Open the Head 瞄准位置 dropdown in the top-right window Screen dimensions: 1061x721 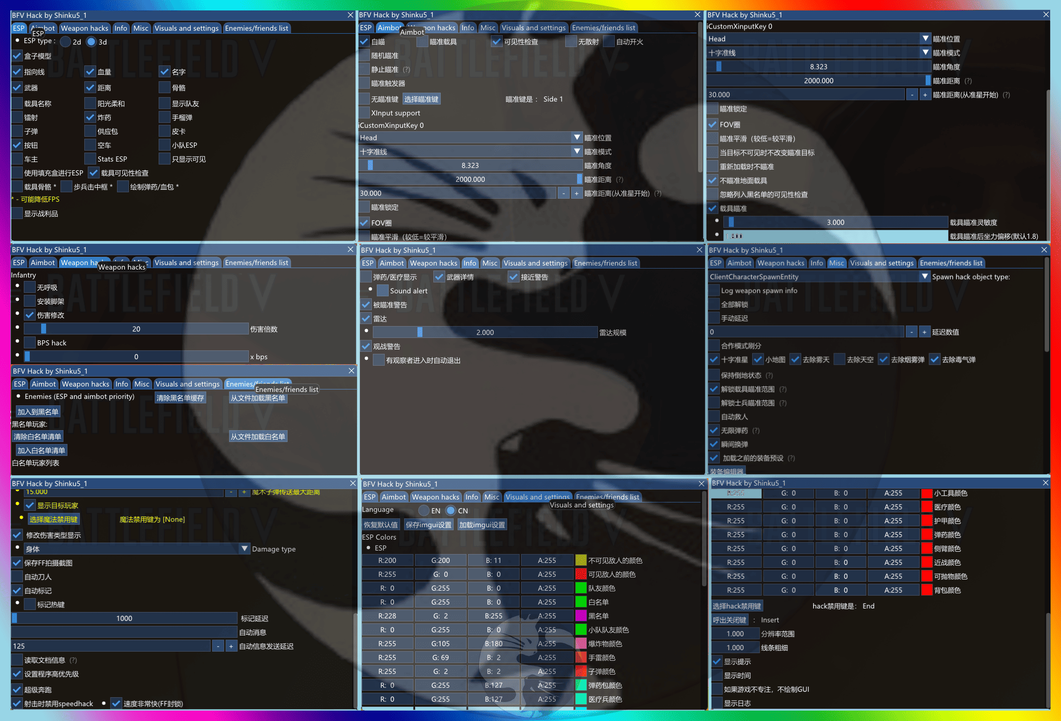925,39
